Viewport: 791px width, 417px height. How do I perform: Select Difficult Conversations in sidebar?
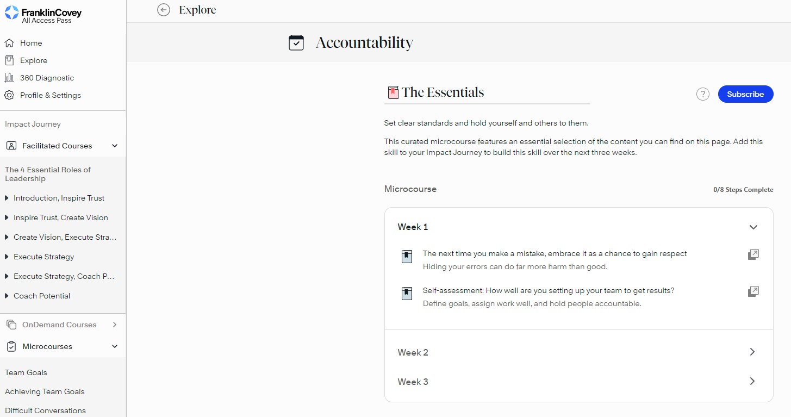45,410
